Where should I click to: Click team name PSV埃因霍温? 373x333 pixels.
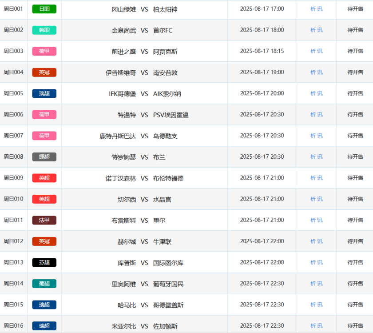(171, 115)
